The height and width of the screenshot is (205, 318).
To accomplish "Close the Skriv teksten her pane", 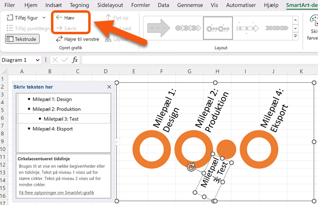I will (109, 87).
